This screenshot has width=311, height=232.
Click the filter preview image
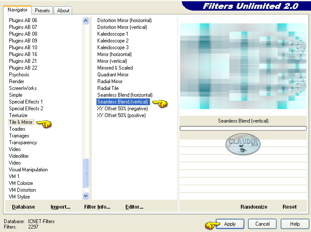pos(243,66)
